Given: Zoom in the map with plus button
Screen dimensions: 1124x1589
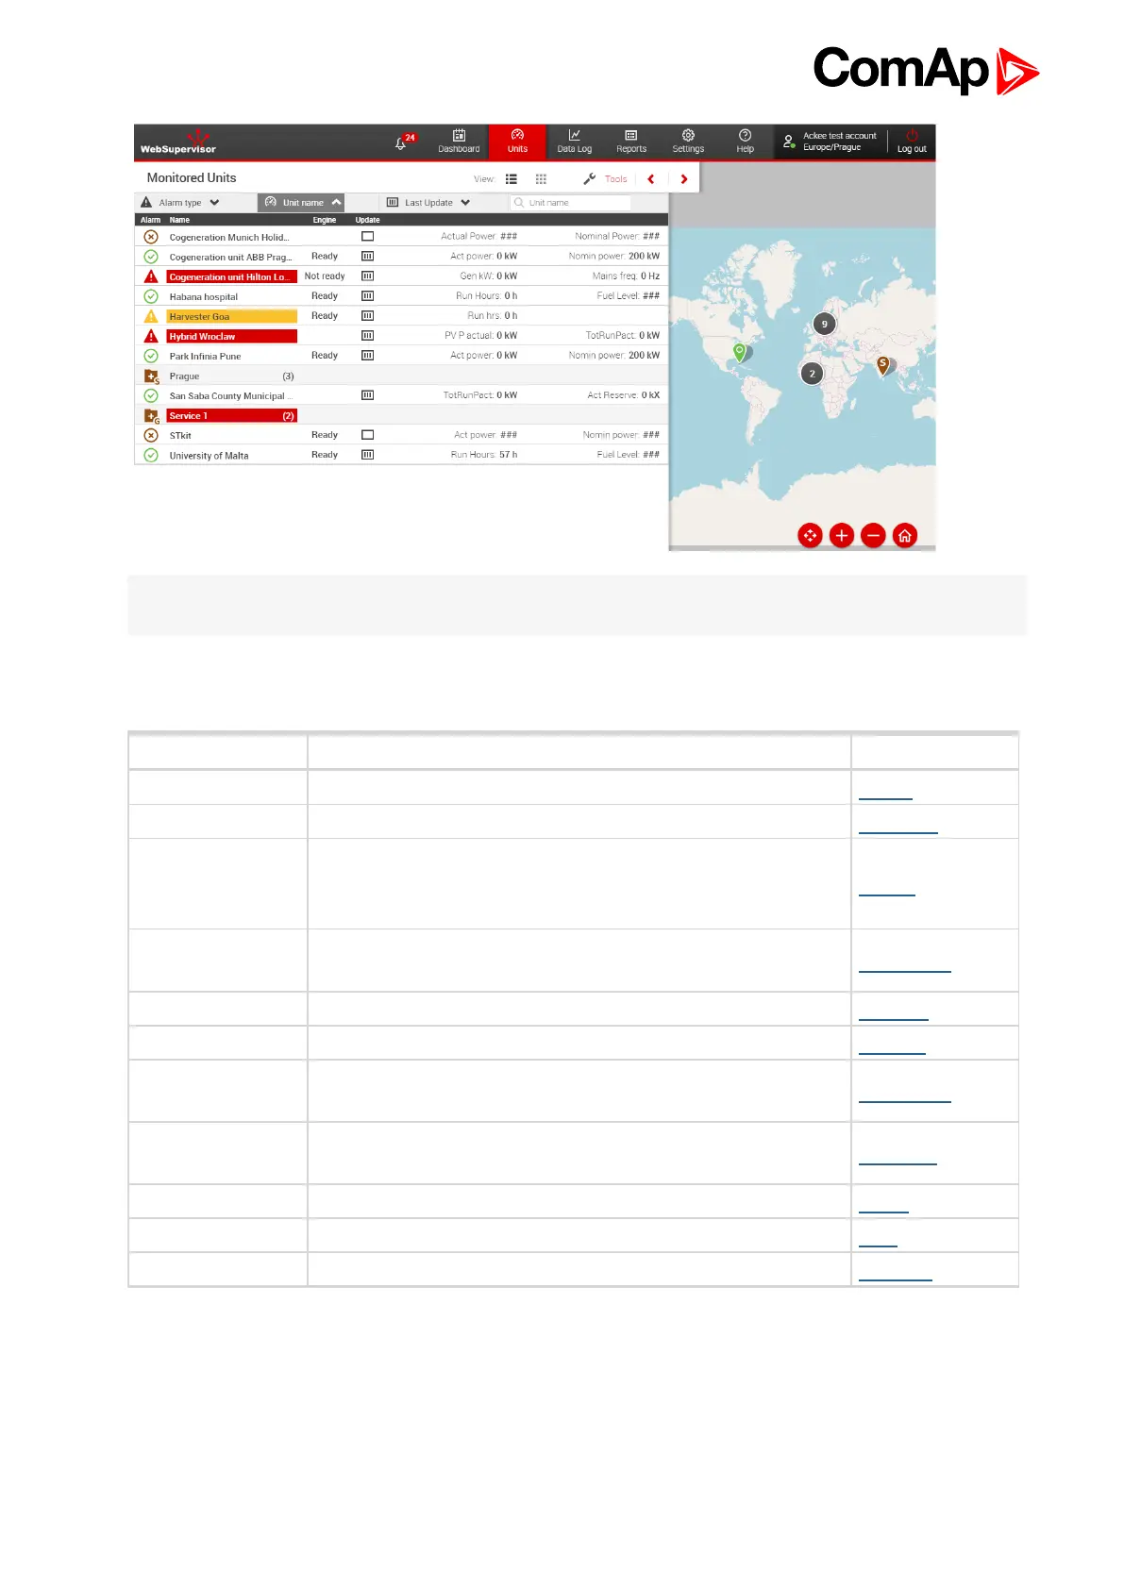Looking at the screenshot, I should [x=842, y=536].
